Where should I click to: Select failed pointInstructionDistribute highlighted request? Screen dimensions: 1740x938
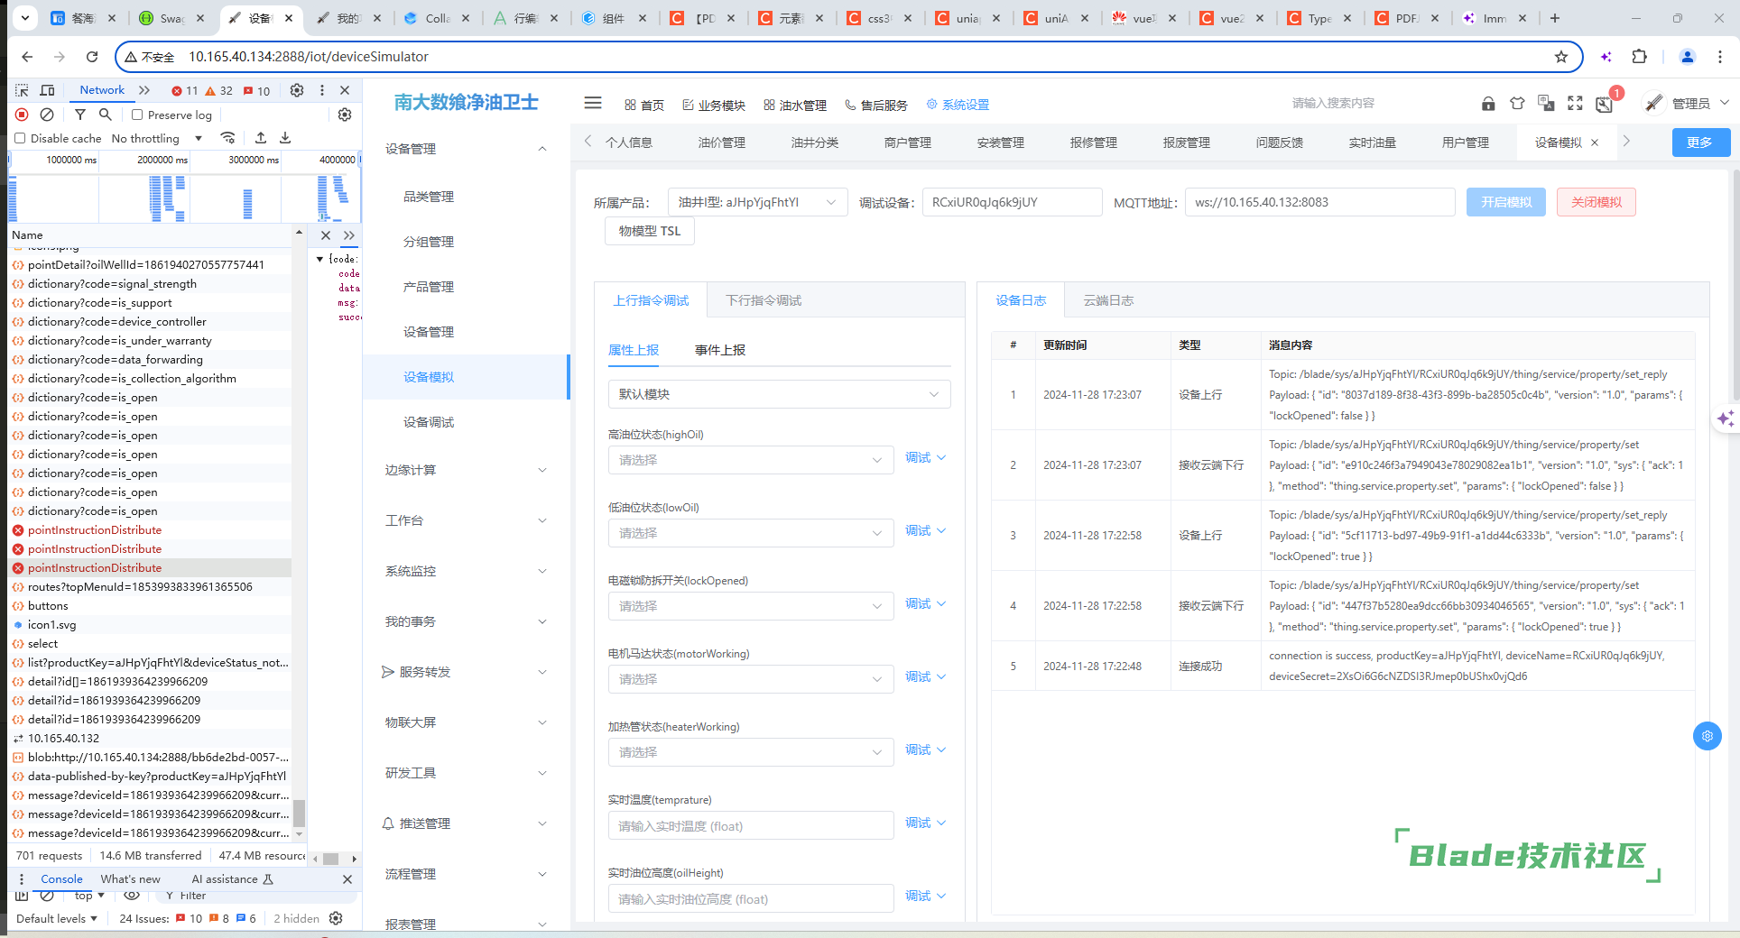(x=150, y=567)
